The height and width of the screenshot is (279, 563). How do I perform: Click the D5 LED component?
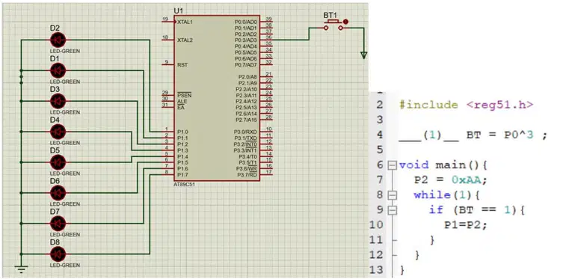58,162
